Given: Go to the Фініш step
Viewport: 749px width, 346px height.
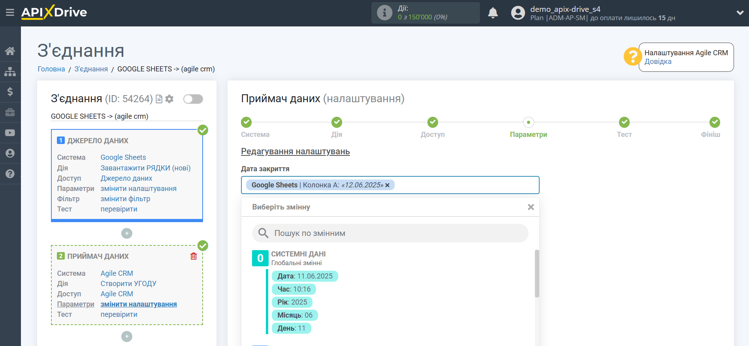Looking at the screenshot, I should tap(715, 122).
